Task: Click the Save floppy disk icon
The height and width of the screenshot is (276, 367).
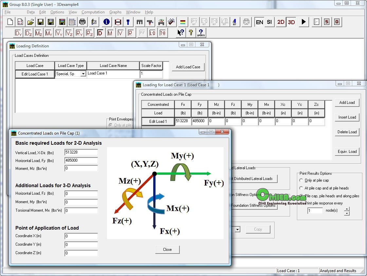Action: click(x=41, y=22)
